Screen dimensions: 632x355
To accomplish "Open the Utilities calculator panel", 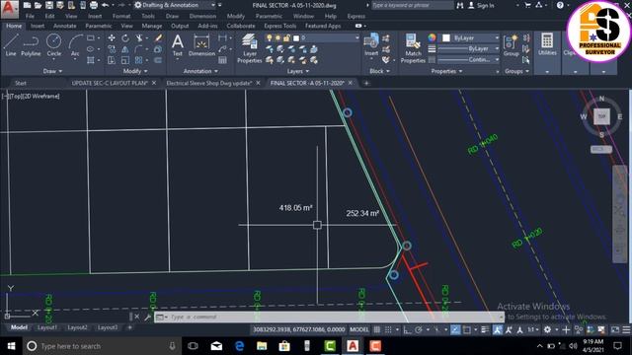I will pyautogui.click(x=547, y=44).
